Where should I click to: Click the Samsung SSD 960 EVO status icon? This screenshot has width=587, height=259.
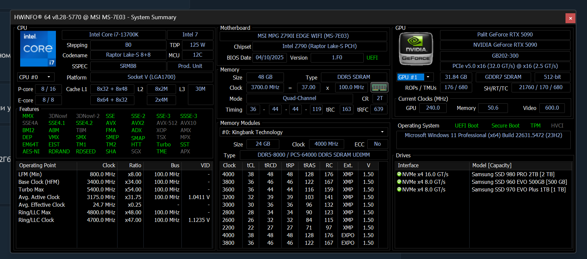pyautogui.click(x=399, y=182)
